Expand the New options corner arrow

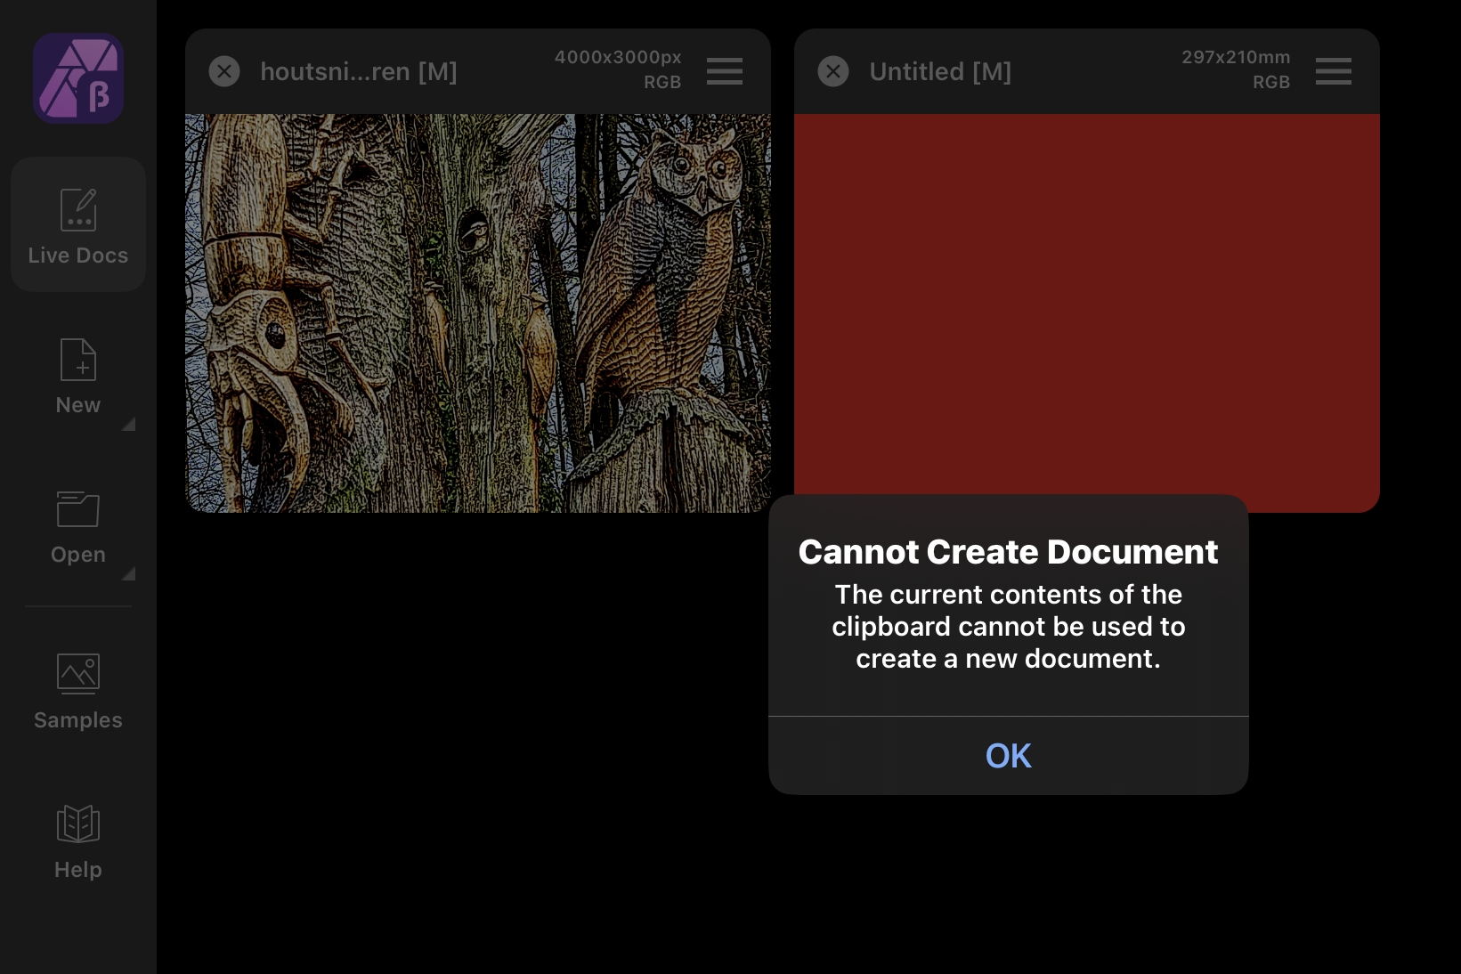[128, 424]
